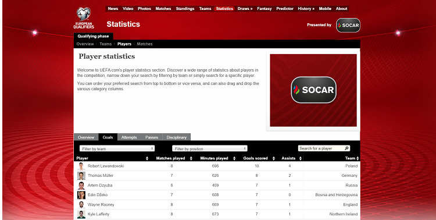Open Standings in top navigation
Viewport: 436px width, 220px height.
point(185,9)
